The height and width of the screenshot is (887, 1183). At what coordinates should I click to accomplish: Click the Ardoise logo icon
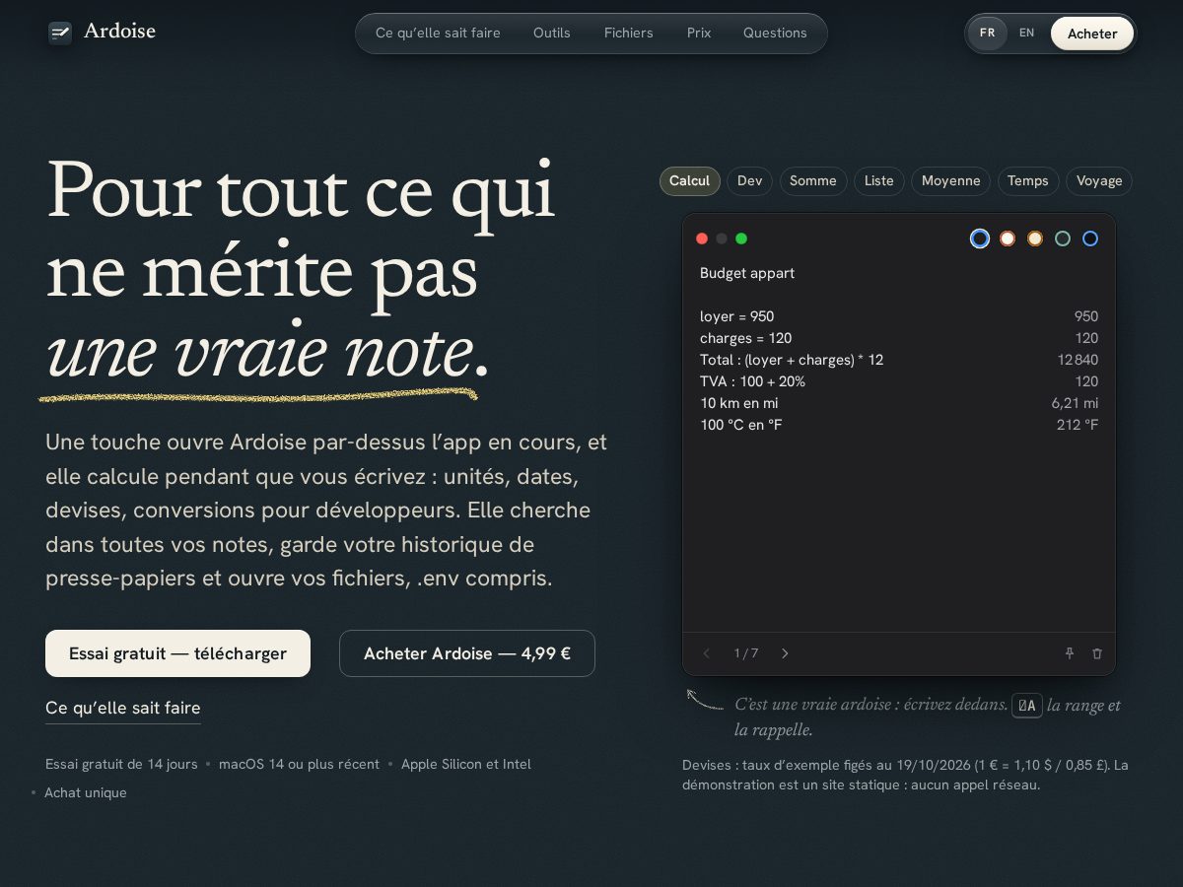click(x=60, y=33)
